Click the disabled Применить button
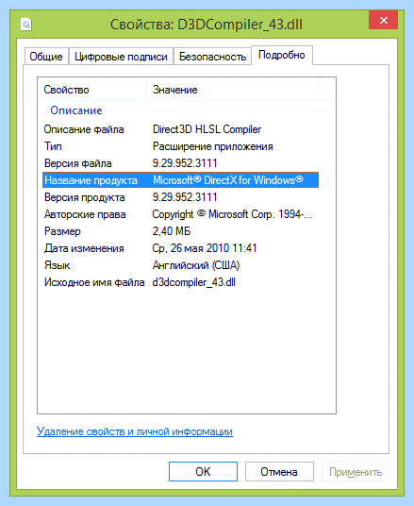The image size is (414, 506). [356, 471]
